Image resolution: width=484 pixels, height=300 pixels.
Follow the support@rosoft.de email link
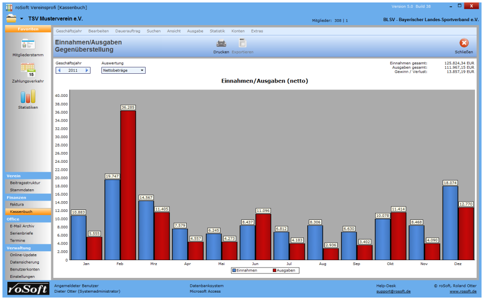pyautogui.click(x=392, y=291)
